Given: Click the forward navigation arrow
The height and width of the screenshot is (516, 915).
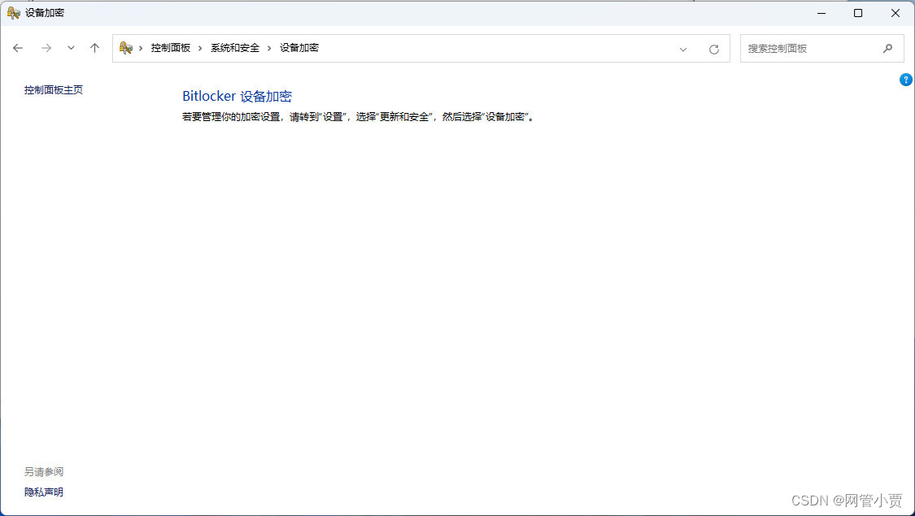Looking at the screenshot, I should 46,48.
